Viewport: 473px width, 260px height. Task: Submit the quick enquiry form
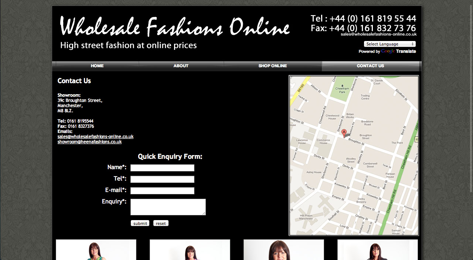pos(140,223)
